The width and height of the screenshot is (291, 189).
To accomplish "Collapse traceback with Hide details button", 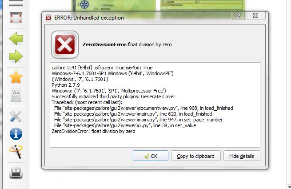I will 242,156.
